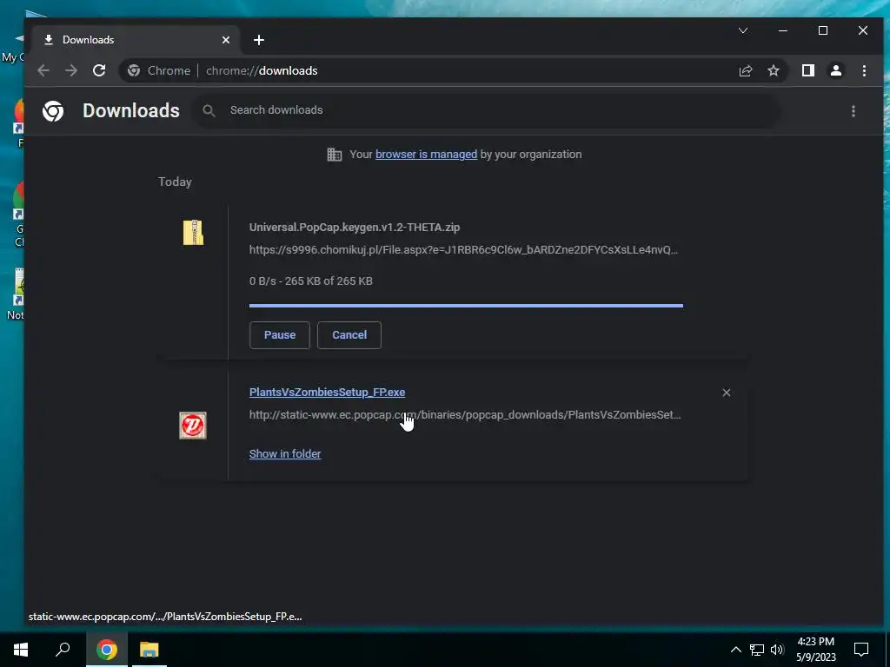Pause the keygen zip download

[280, 335]
